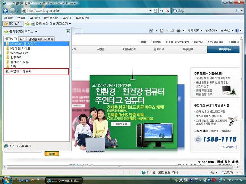Click the red Stop loading icon
Viewport: 246px width, 184px height.
(x=168, y=11)
